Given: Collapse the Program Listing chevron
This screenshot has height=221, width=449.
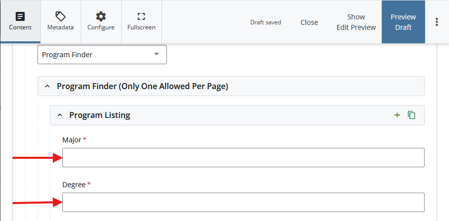Looking at the screenshot, I should pos(60,115).
